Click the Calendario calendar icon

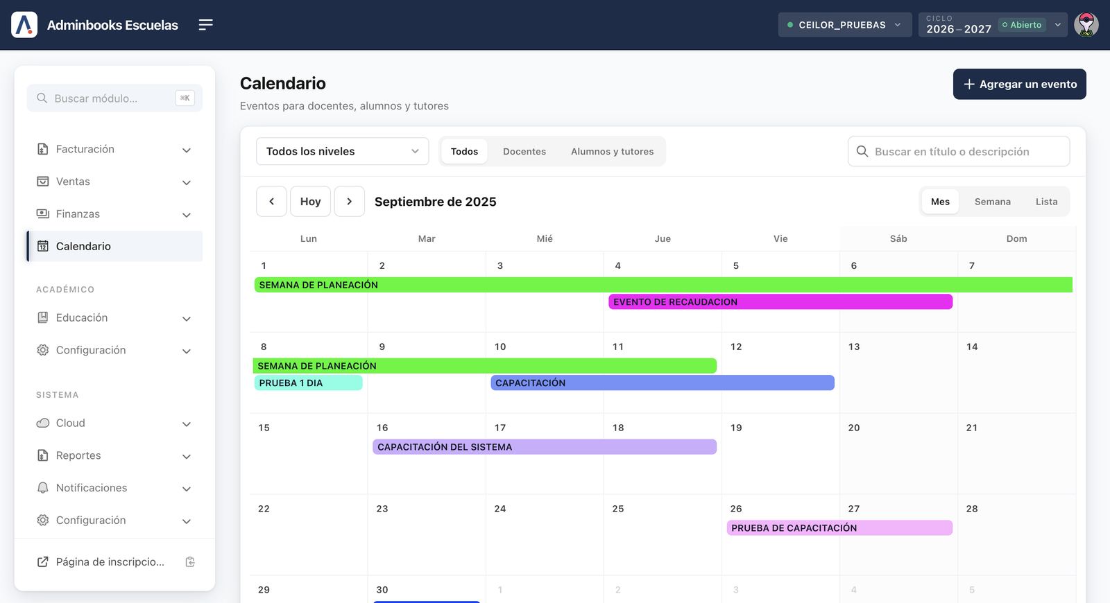click(43, 246)
